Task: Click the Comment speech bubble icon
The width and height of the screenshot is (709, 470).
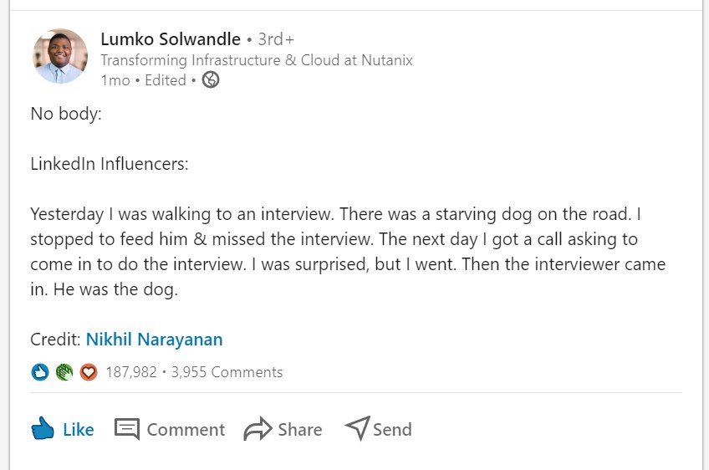Action: tap(127, 429)
